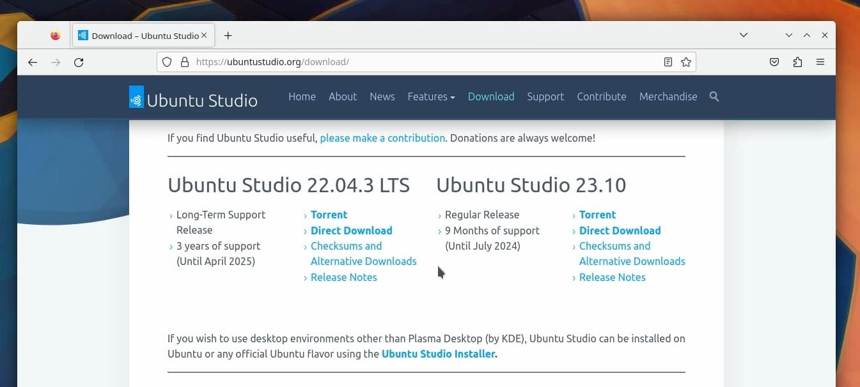Click the '3 years of support' text

point(218,246)
